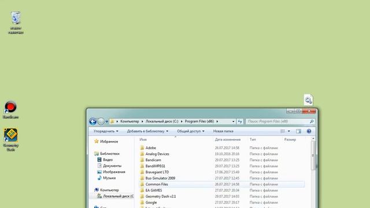Toggle the preview pane button
Screen dimensions: 370x208
click(x=298, y=131)
